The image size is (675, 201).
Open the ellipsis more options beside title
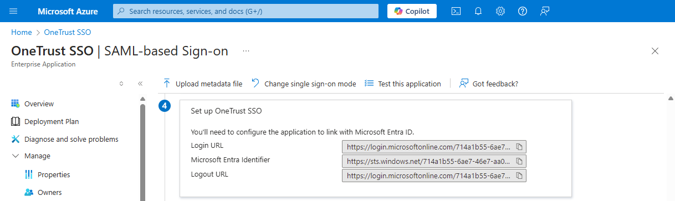tap(246, 51)
